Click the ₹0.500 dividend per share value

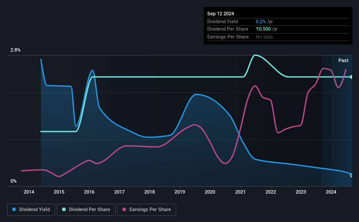pos(263,29)
